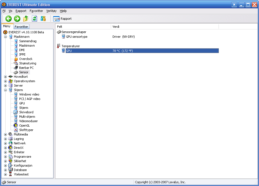Select EVEREST v4.10.1108 Beta root node
The image size is (259, 186).
coord(26,32)
